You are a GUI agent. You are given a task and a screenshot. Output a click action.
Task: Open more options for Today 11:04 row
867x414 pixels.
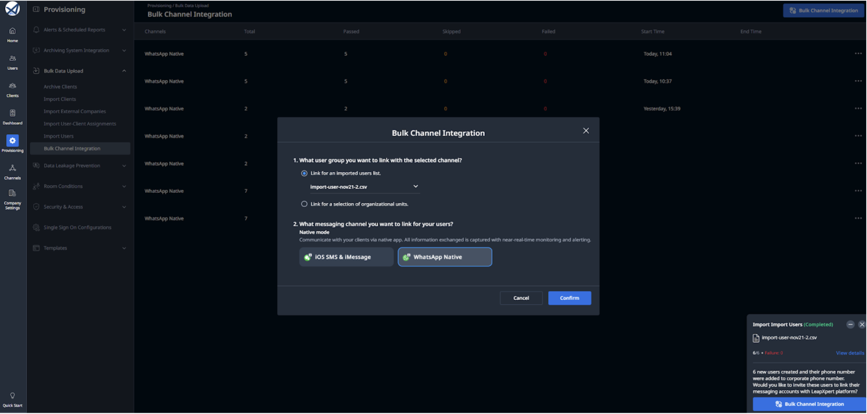point(858,53)
